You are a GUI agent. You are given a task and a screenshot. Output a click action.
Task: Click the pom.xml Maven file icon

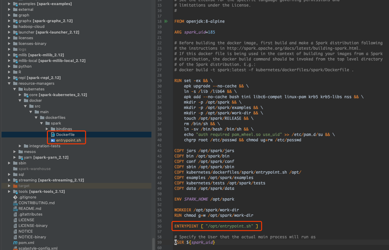click(x=15, y=243)
